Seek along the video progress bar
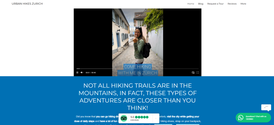This screenshot has height=125, width=274. point(137,69)
